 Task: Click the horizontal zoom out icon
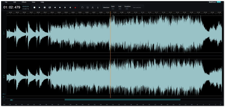pos(8,100)
